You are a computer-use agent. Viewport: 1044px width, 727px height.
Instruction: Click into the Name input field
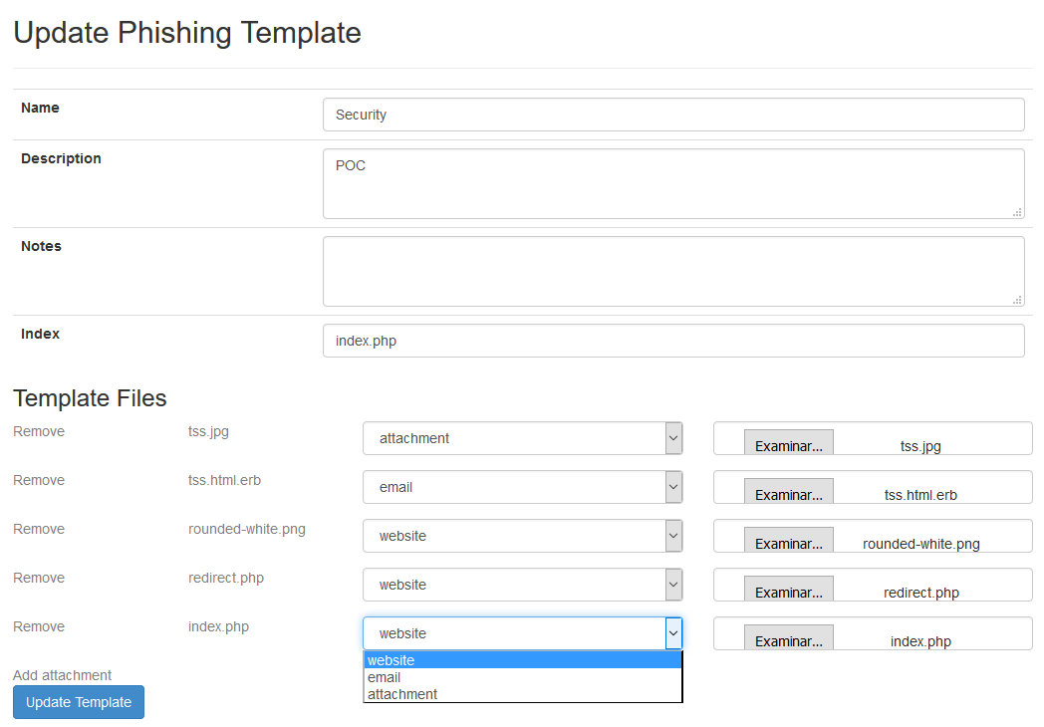[x=673, y=115]
